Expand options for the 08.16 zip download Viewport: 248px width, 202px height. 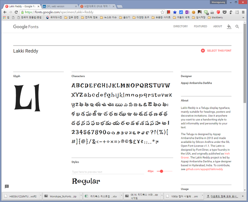(x=162, y=196)
